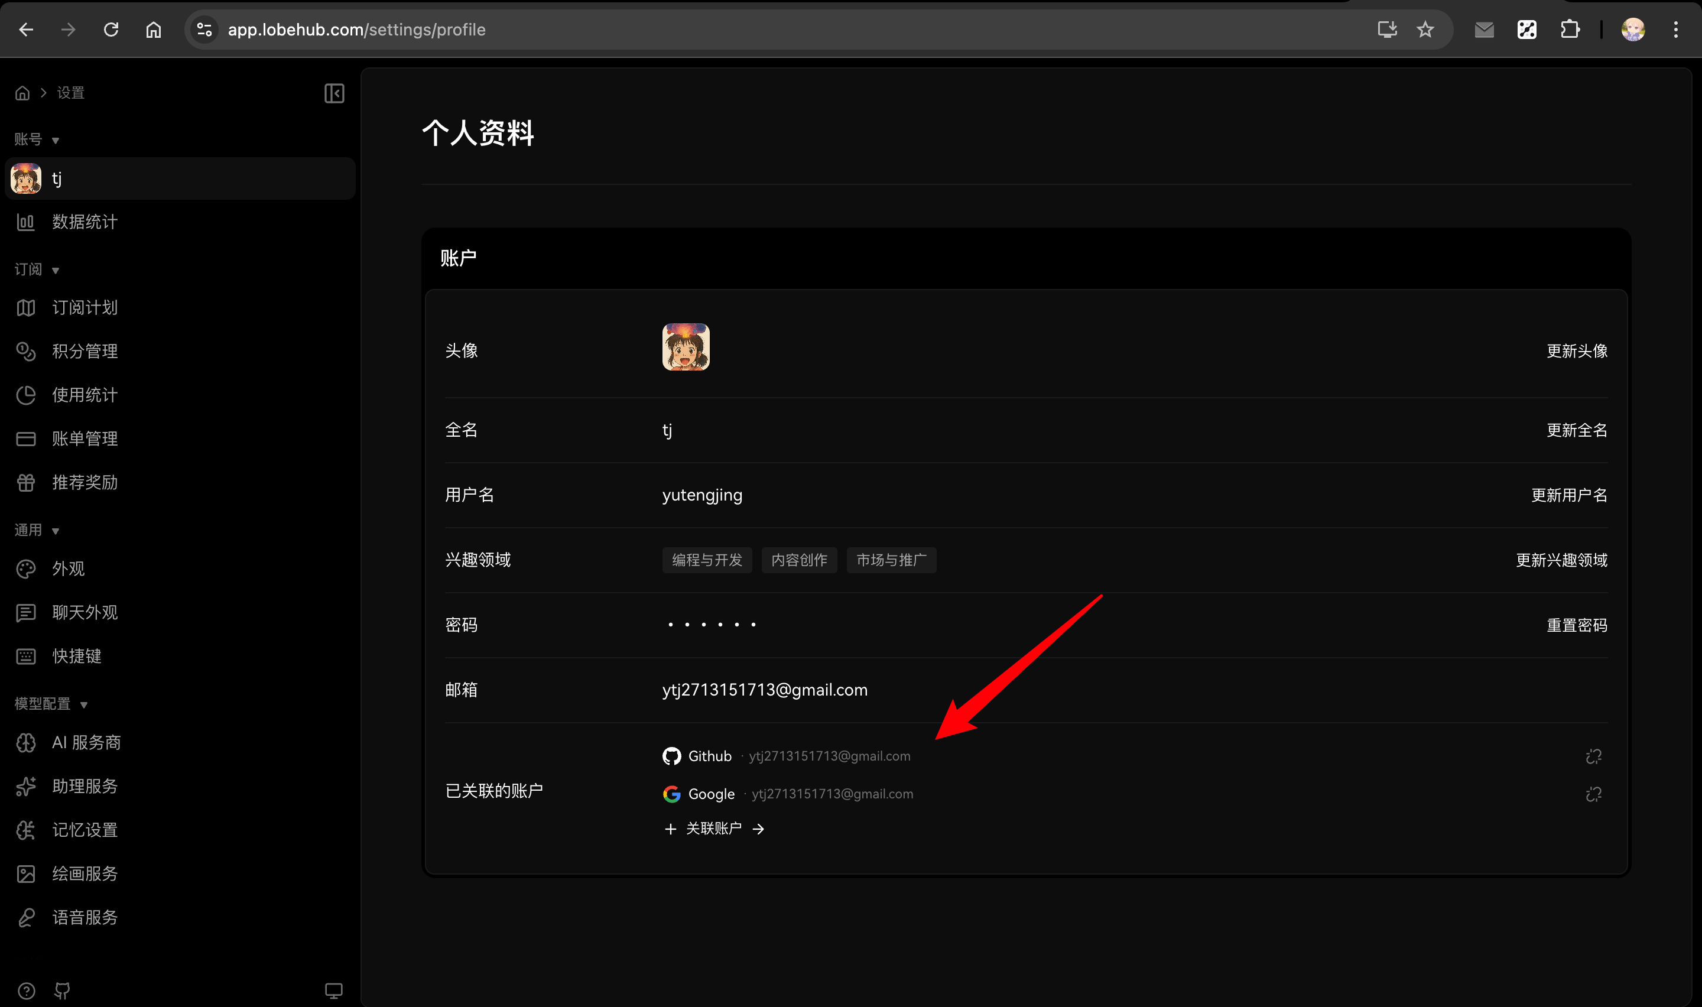Click the help question-mark icon
This screenshot has height=1007, width=1702.
coord(25,990)
